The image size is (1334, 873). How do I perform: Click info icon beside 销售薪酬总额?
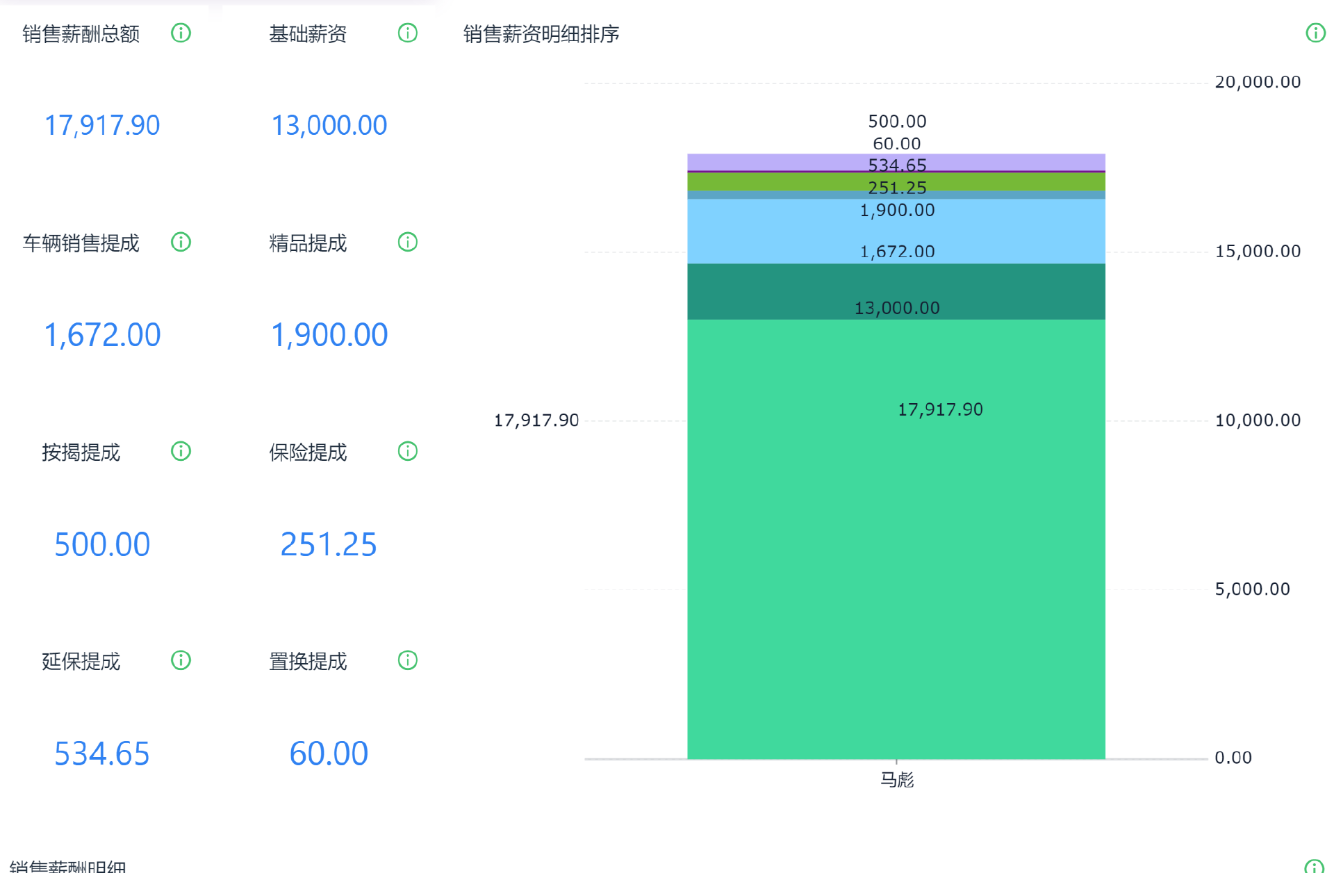pos(181,33)
